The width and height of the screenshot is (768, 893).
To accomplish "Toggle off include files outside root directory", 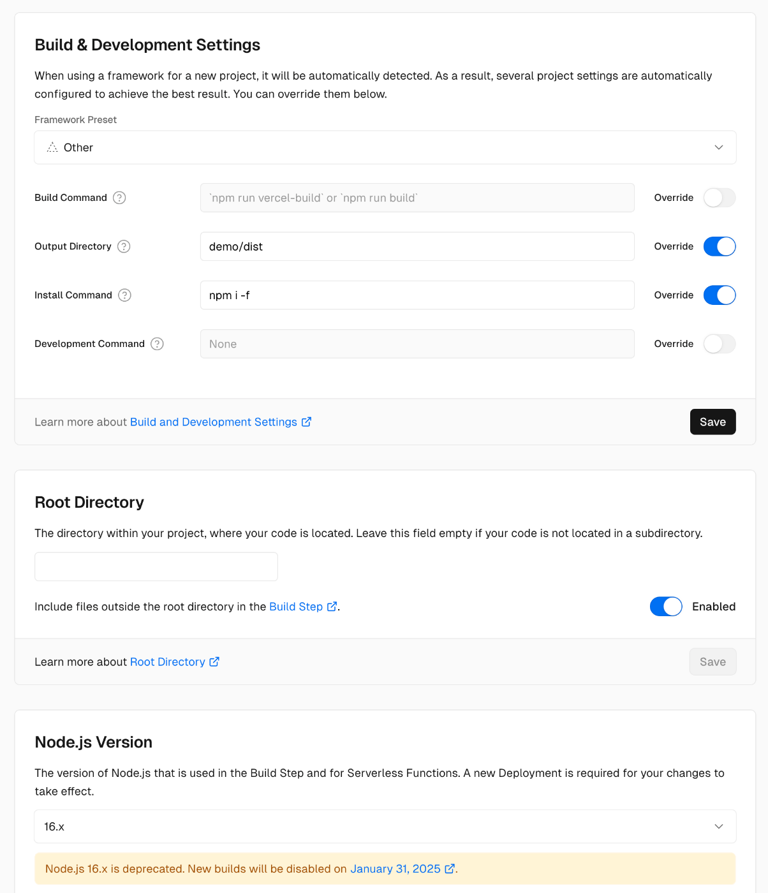I will tap(666, 607).
